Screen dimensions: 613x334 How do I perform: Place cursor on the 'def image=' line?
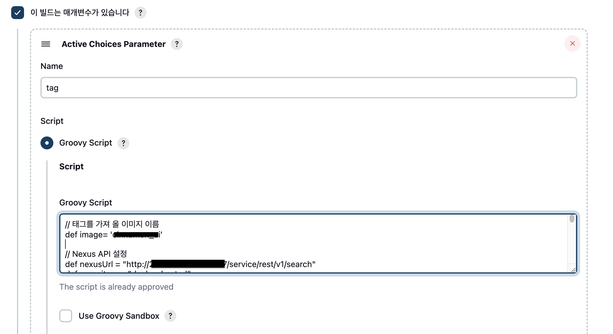(114, 235)
